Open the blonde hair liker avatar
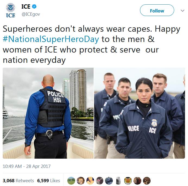The height and width of the screenshot is (186, 188). pos(90,181)
